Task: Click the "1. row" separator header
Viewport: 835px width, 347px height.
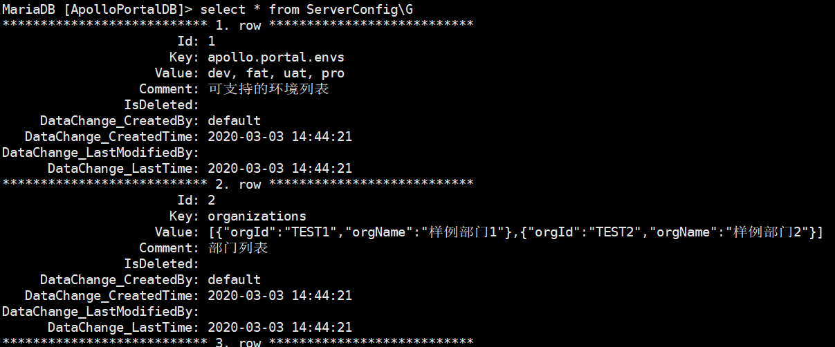Action: [x=238, y=25]
